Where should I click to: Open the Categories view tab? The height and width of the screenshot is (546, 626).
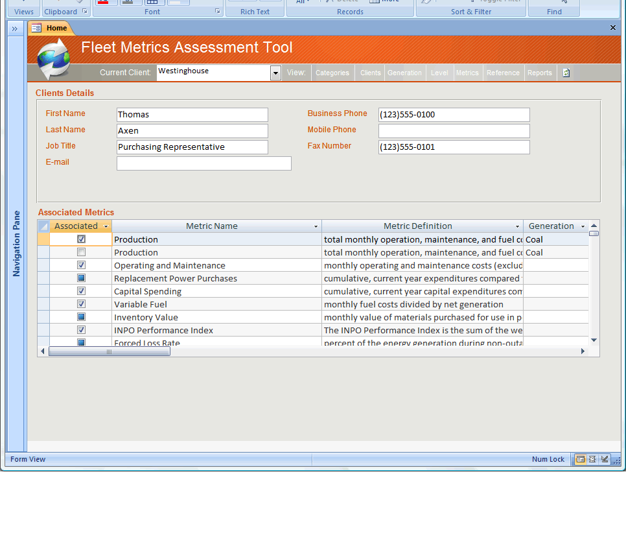(x=332, y=73)
